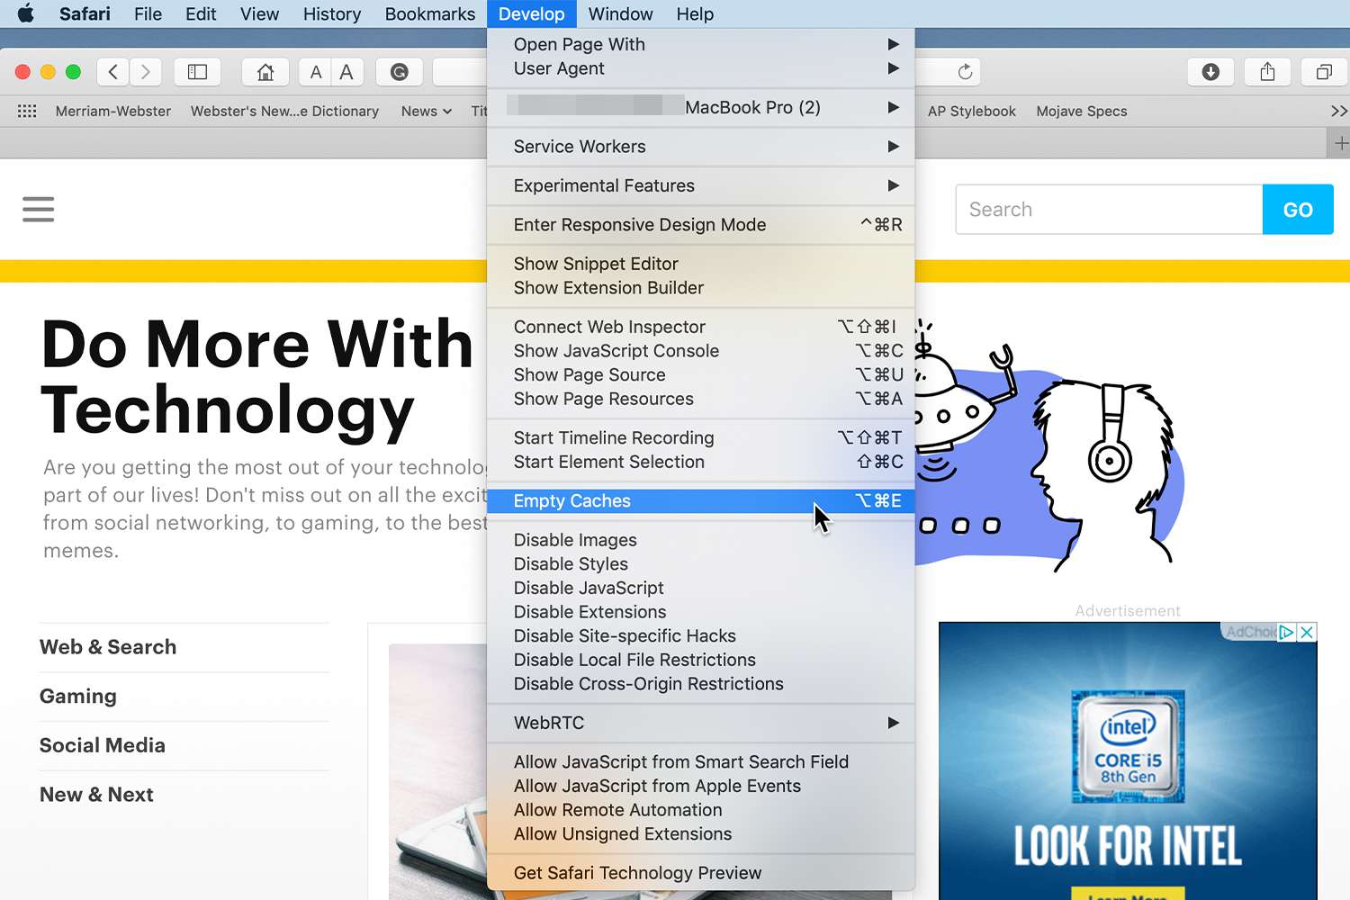1350x900 pixels.
Task: Click the Grammarly extension icon
Action: pyautogui.click(x=400, y=72)
